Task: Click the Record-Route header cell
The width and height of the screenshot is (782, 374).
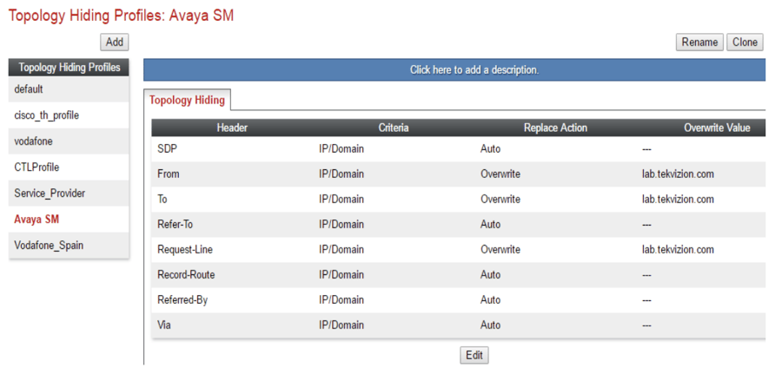Action: click(x=186, y=275)
